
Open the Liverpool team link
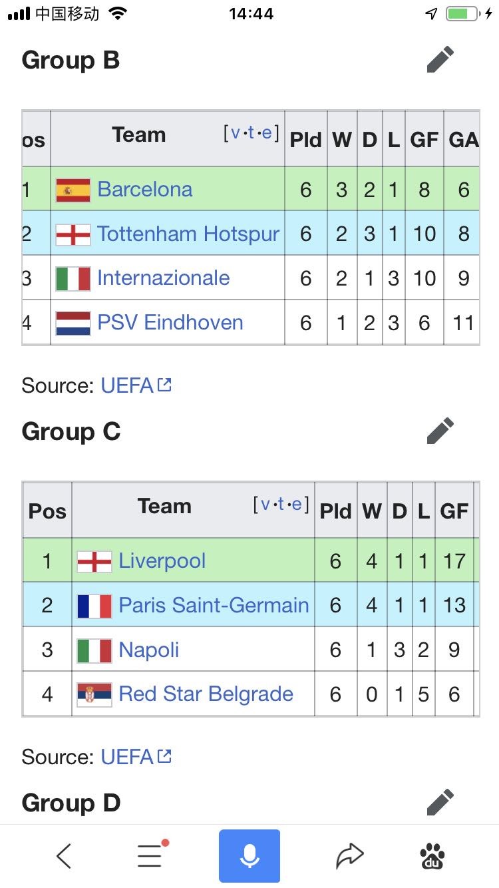pyautogui.click(x=162, y=560)
